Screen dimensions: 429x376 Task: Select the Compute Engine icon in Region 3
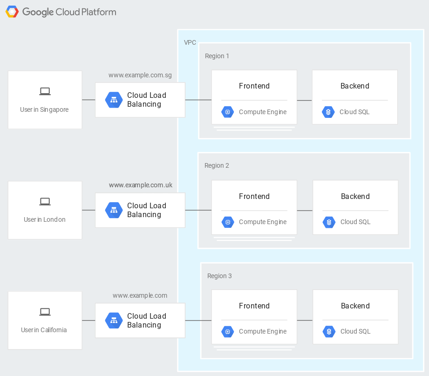coord(228,332)
